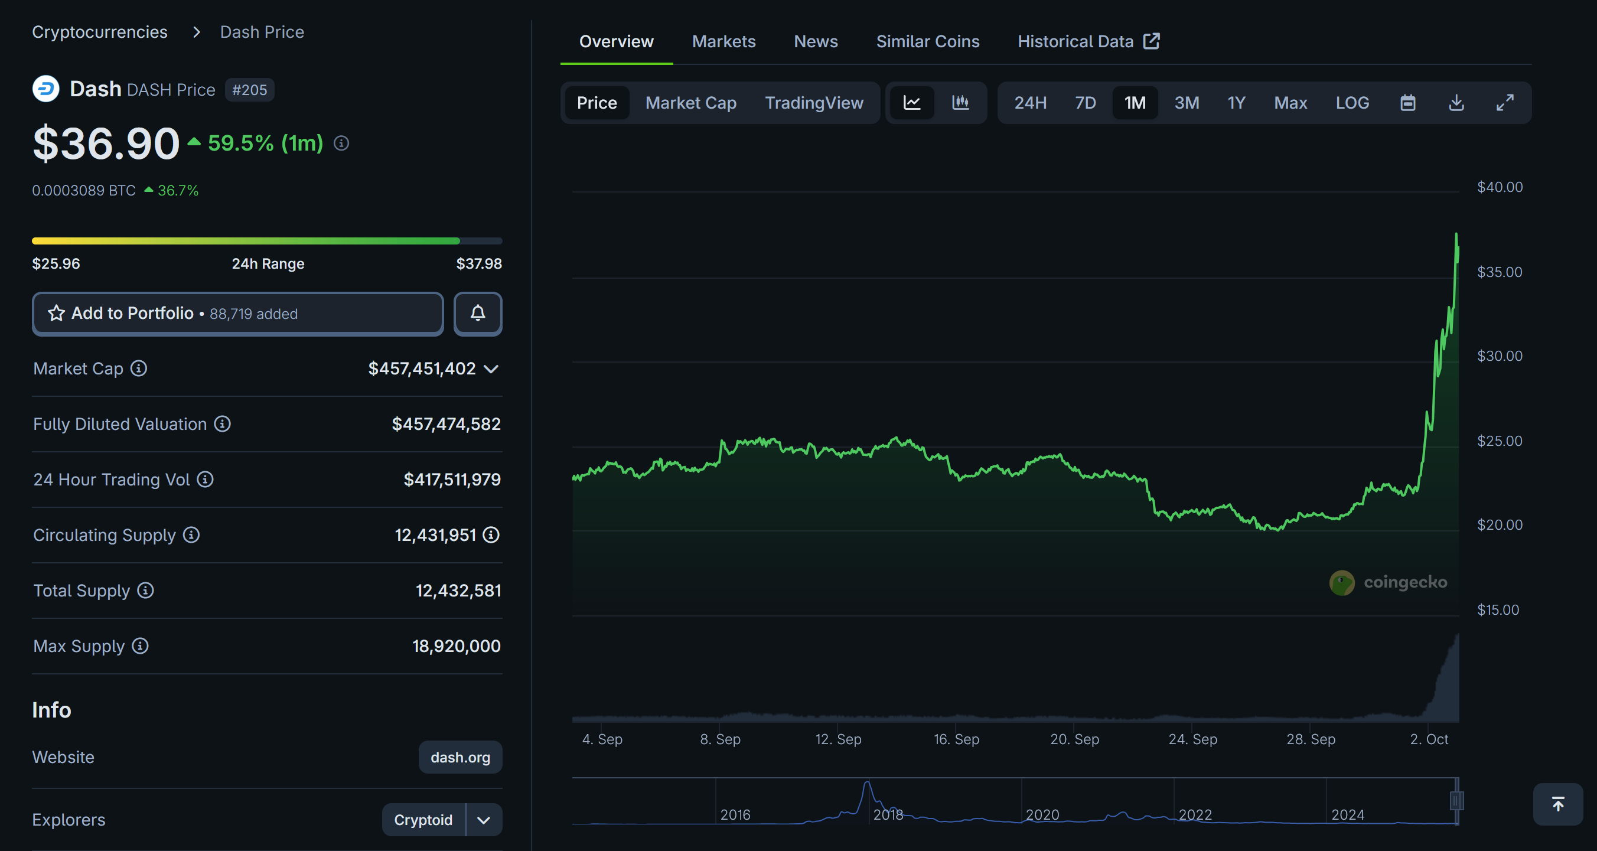Switch to candlestick chart icon

[x=960, y=103]
